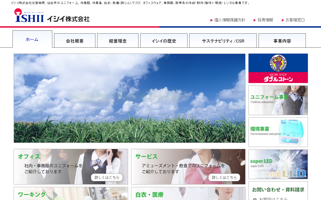
Task: Open the お問い合わせ・資料請求 panel
Action: click(278, 190)
